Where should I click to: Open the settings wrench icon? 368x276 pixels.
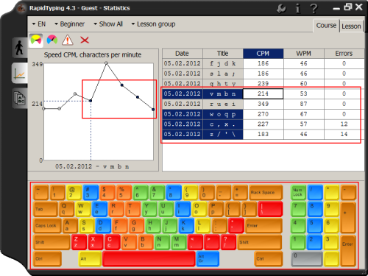(281, 9)
